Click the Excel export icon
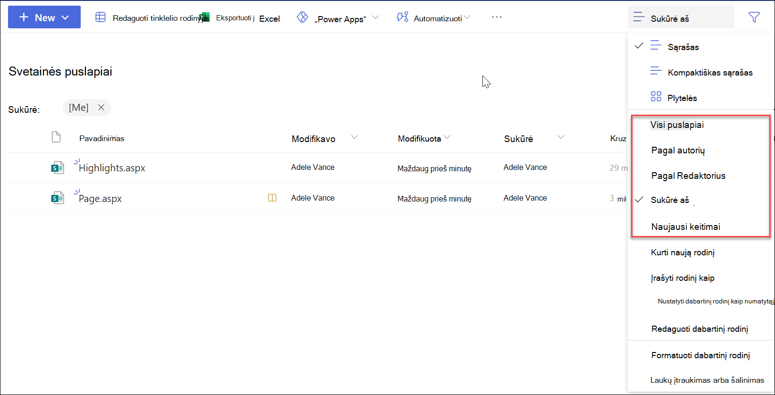The image size is (775, 395). pos(204,17)
